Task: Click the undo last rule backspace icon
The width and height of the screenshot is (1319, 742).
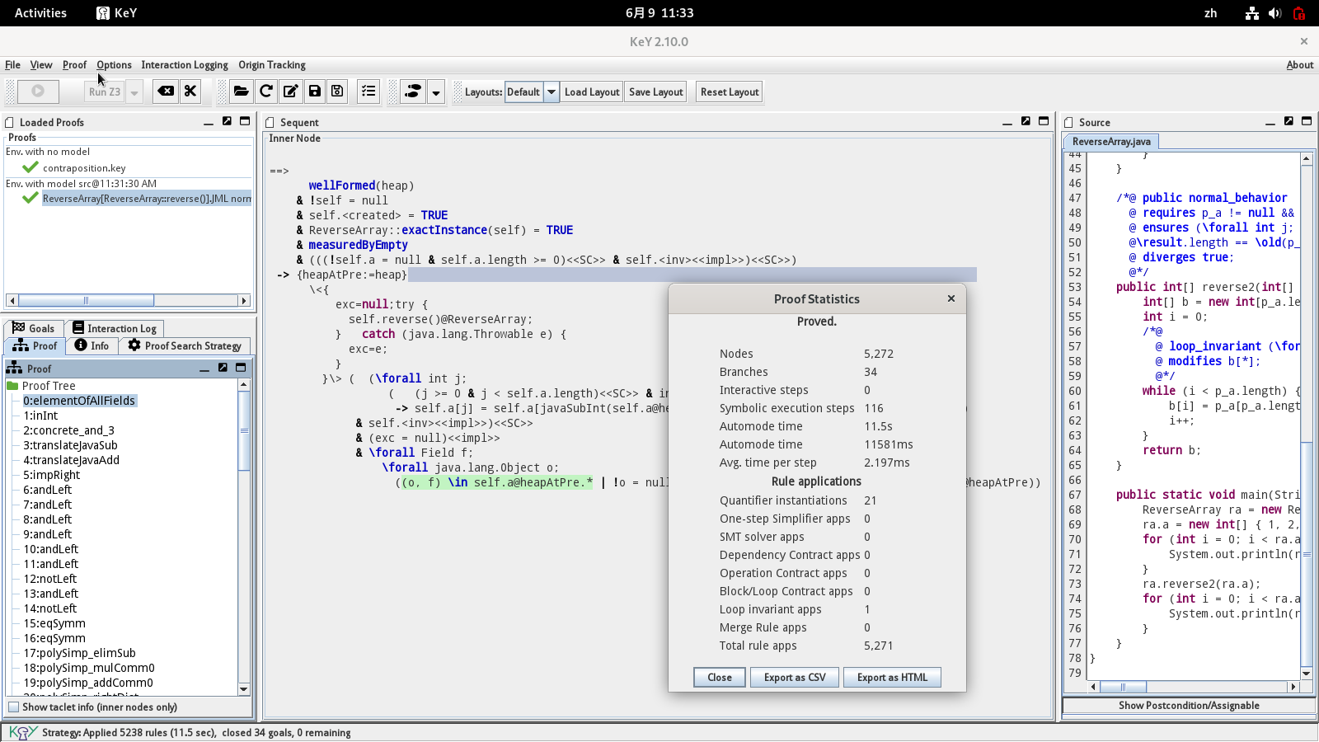Action: (166, 92)
